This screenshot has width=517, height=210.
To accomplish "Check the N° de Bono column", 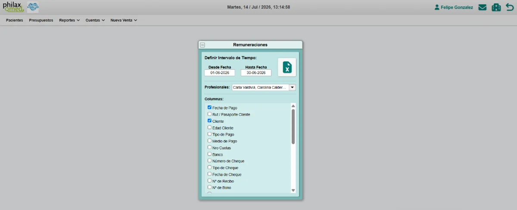I will coord(209,187).
